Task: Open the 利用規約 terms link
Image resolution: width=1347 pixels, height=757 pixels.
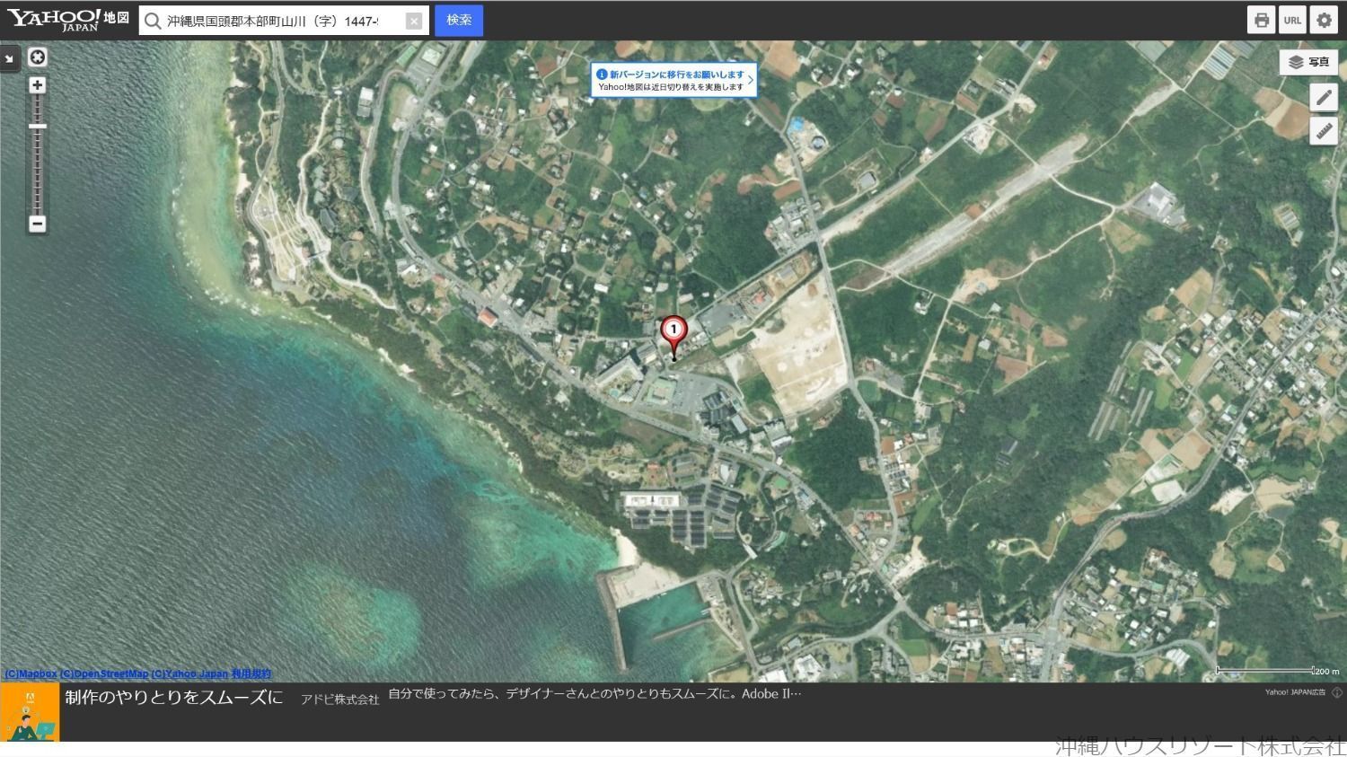Action: click(251, 673)
